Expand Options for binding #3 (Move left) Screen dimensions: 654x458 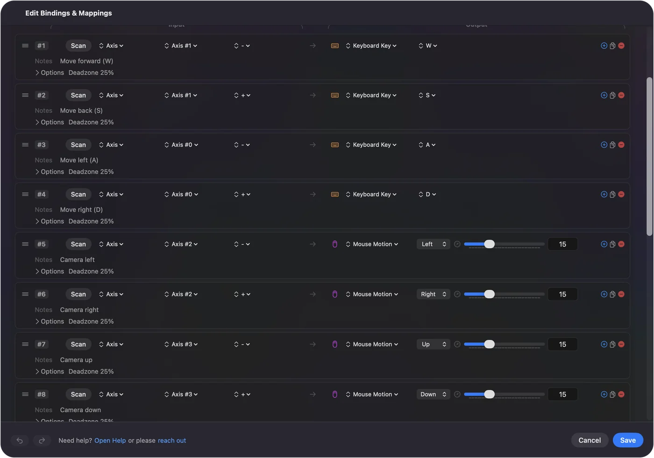click(50, 172)
